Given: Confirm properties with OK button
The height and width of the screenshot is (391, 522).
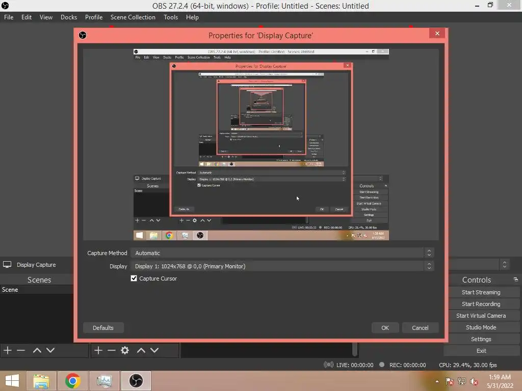Looking at the screenshot, I should tap(385, 328).
